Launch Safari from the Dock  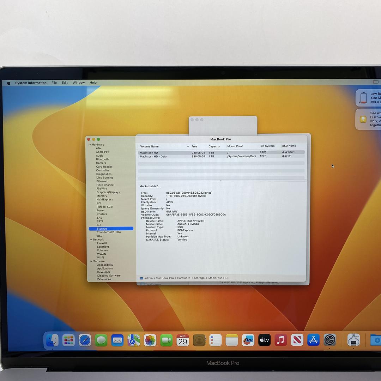point(85,340)
